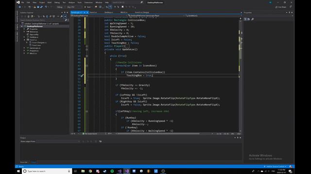The width and height of the screenshot is (311, 174).
Task: Click the Undo toolbar icon
Action: point(46,7)
